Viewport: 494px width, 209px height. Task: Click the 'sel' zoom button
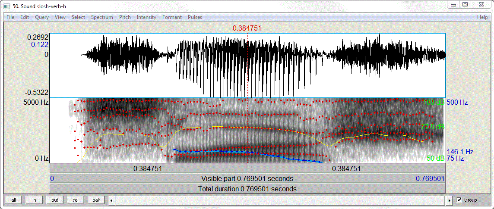pos(76,200)
